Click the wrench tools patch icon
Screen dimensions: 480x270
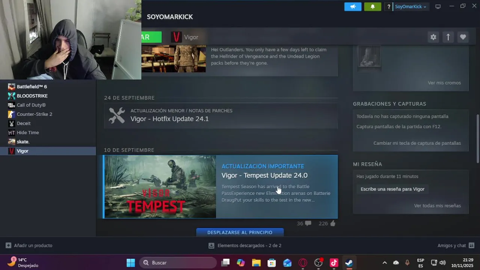(x=117, y=115)
